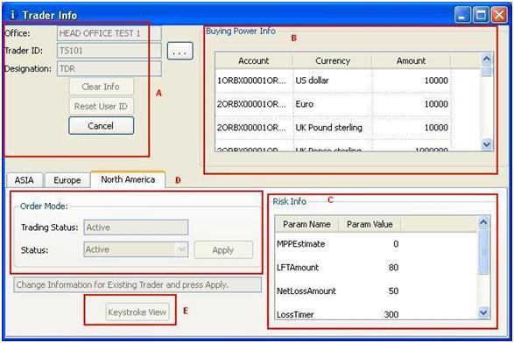Click the Office input field
The width and height of the screenshot is (514, 343).
tap(109, 33)
